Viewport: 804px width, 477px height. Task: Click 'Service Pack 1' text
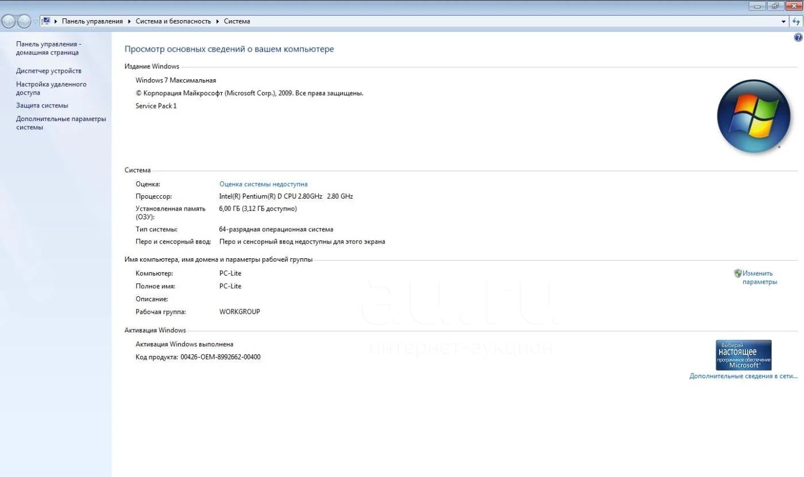tap(156, 106)
